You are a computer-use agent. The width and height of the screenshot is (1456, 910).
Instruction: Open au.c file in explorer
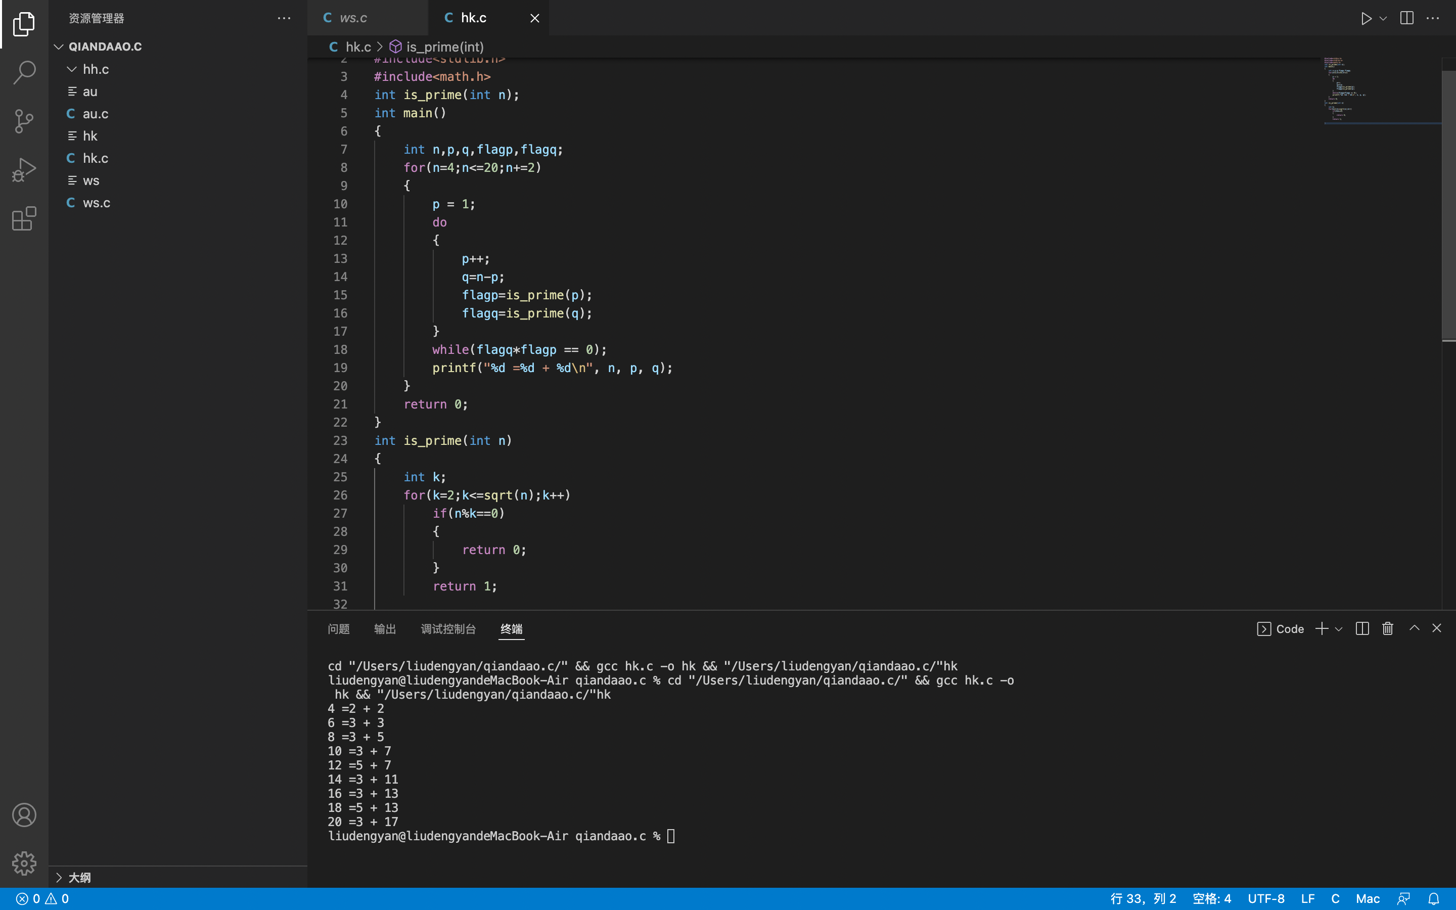coord(96,114)
